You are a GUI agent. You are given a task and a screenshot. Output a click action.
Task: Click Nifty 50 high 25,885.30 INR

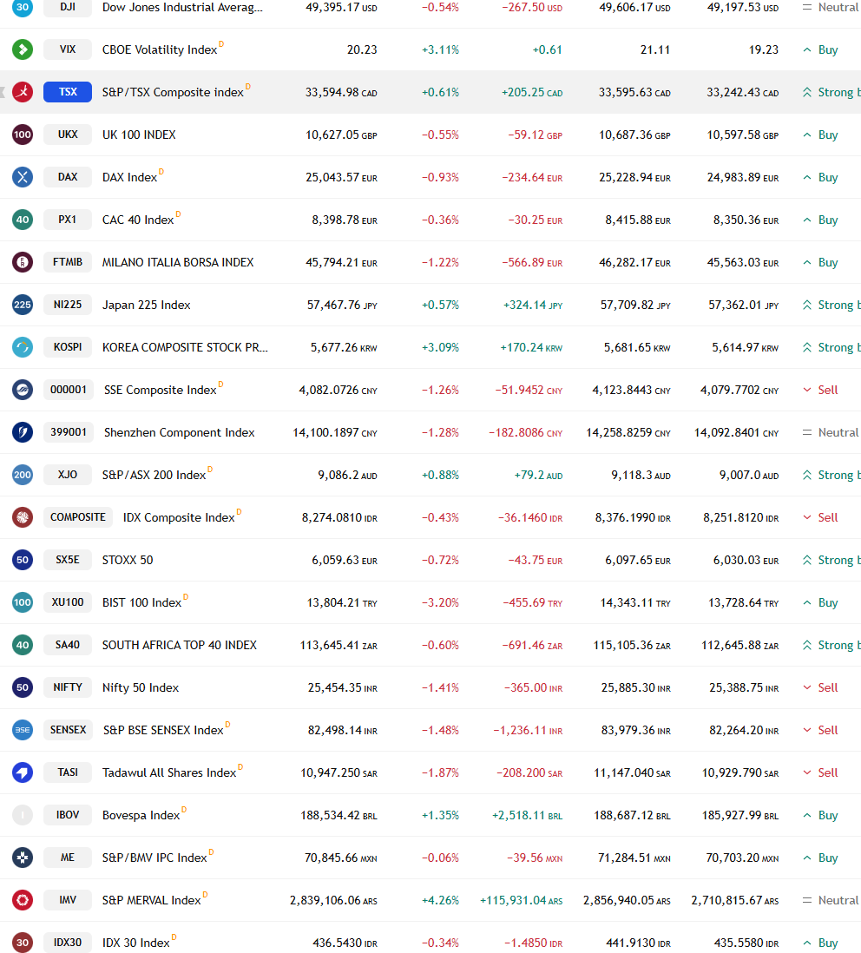[x=635, y=688]
